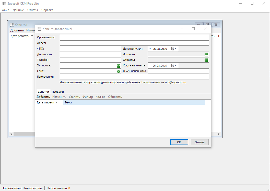Open the Справка menu
270x191 pixels.
(47, 10)
